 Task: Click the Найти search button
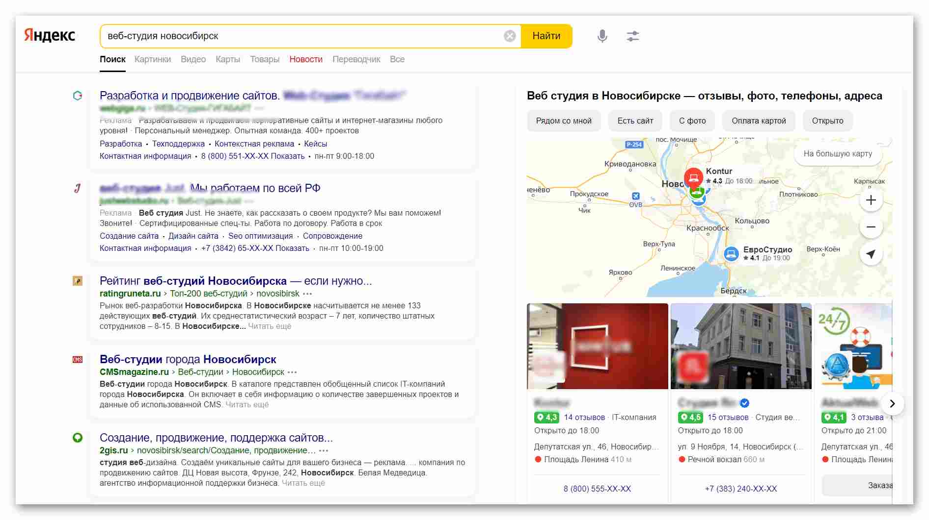pos(546,36)
